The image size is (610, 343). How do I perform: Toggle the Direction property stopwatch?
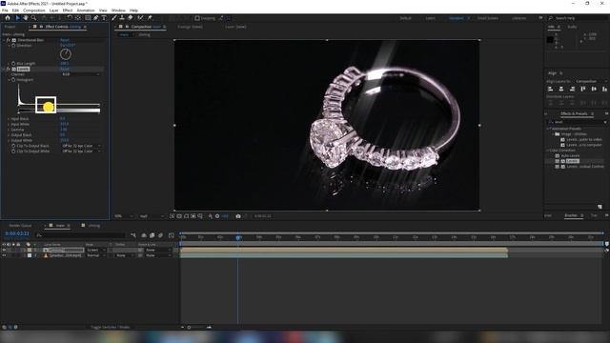tap(13, 46)
